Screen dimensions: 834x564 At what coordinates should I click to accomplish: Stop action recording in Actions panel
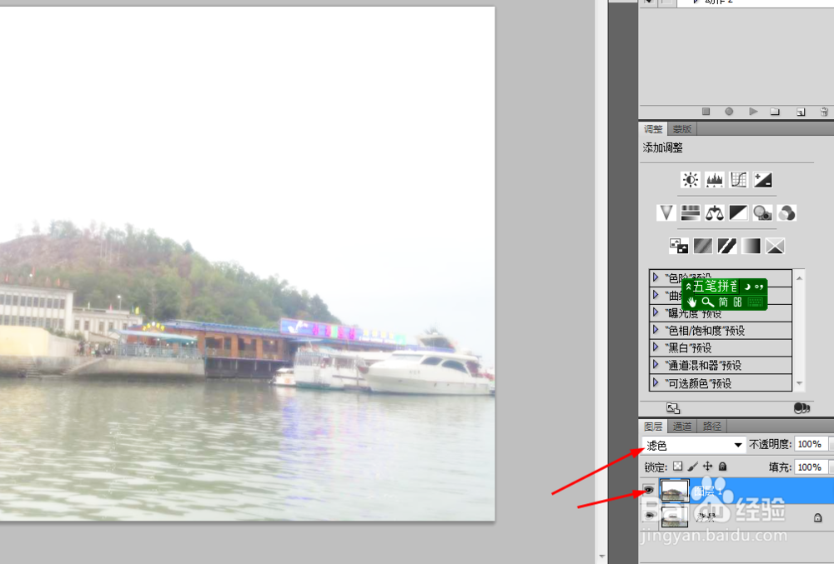click(x=706, y=112)
